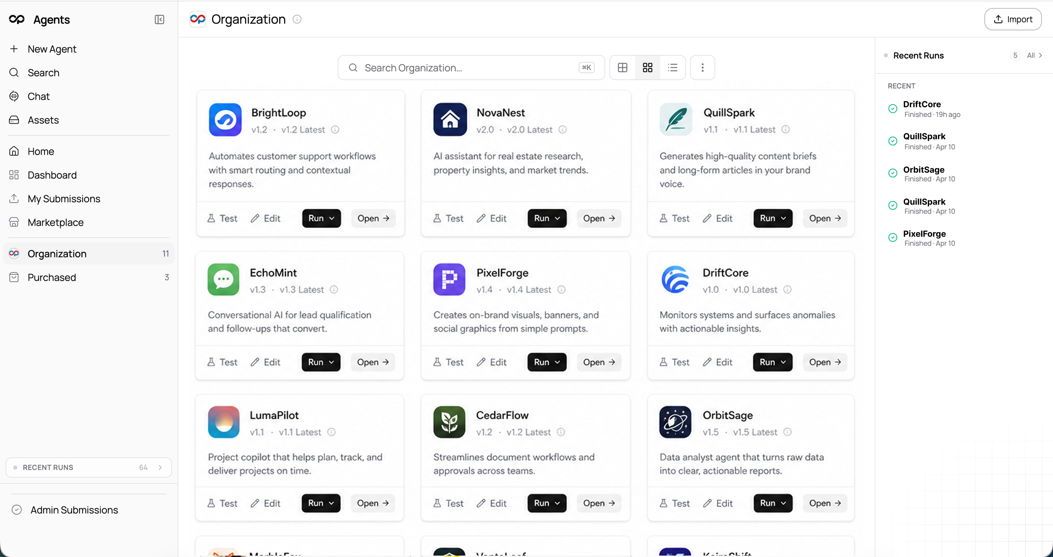Click the PixelForge pixel P logo
The width and height of the screenshot is (1053, 557).
coord(449,280)
